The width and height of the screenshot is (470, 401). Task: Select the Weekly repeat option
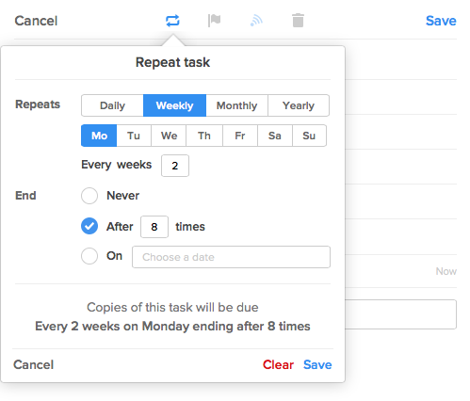point(174,105)
